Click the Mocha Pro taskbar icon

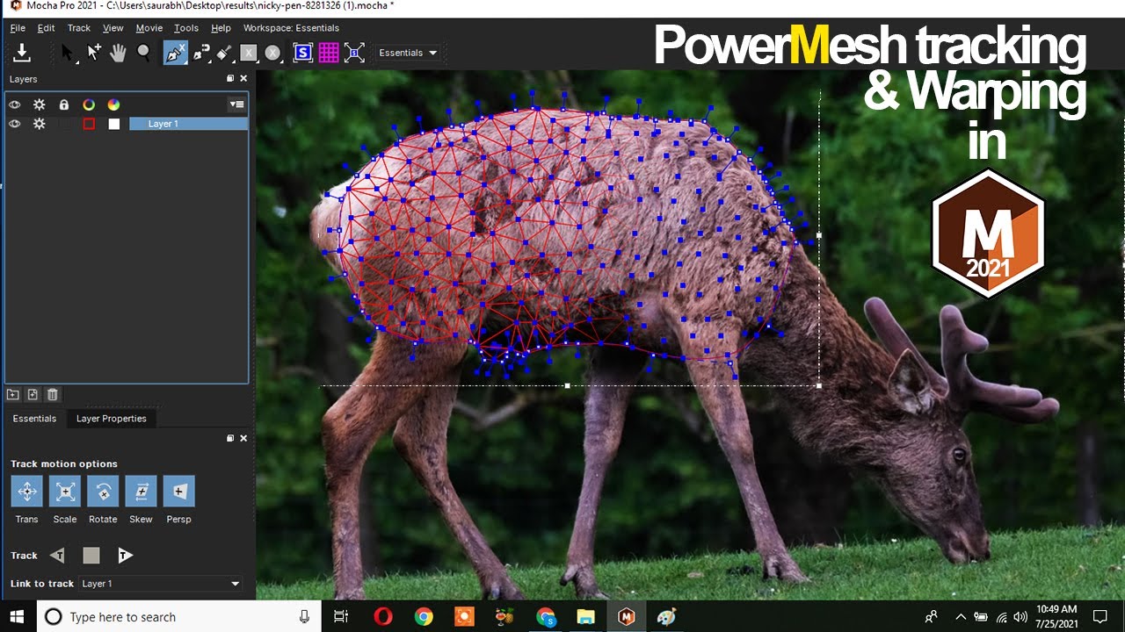pyautogui.click(x=627, y=617)
